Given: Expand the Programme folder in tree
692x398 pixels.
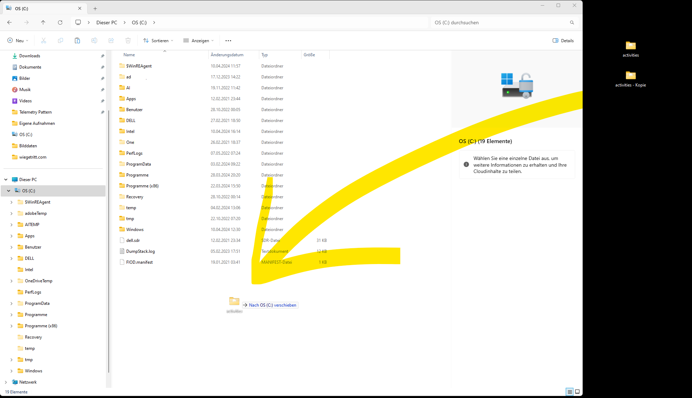Looking at the screenshot, I should [12, 315].
